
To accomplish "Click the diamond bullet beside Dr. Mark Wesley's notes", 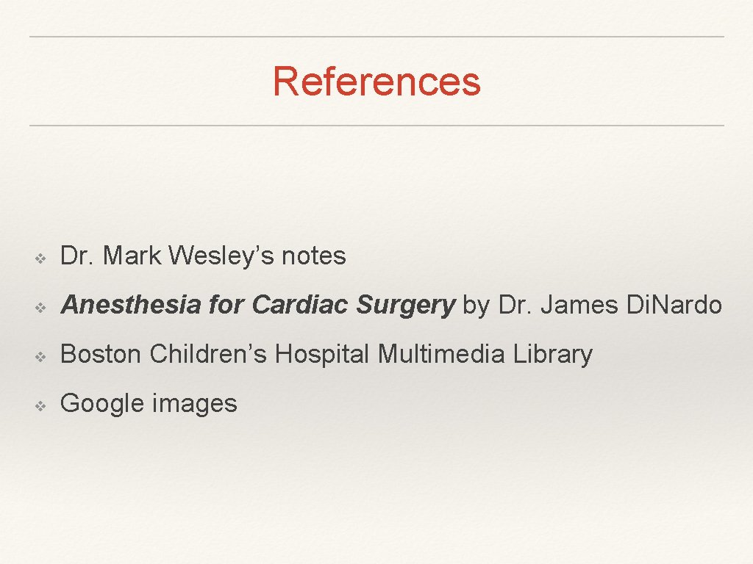I will coord(40,259).
